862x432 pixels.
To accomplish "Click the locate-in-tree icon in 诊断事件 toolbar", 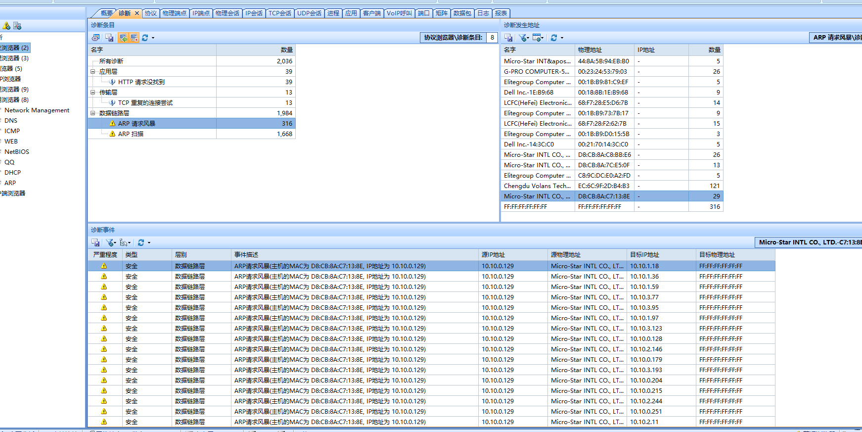I will (x=124, y=242).
